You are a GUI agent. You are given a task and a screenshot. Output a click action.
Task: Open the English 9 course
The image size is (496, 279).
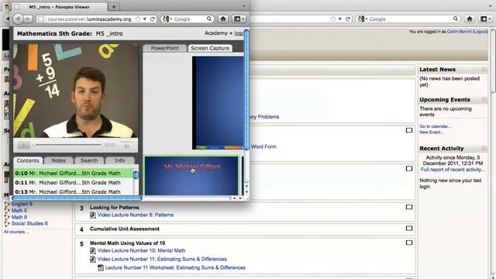tap(22, 204)
